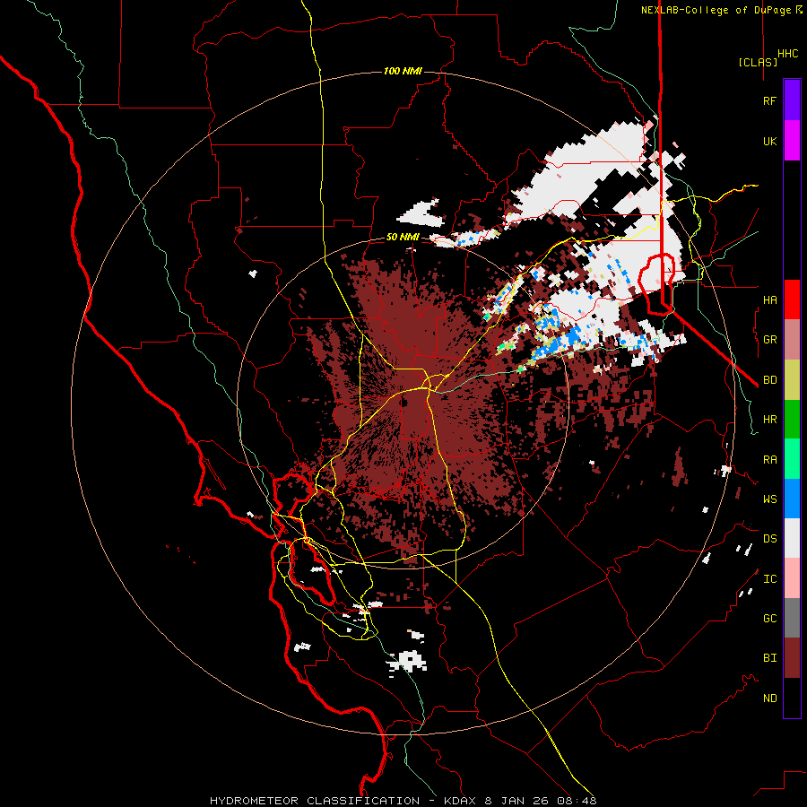Click the HA legend label
Viewport: 807px width, 807px height.
769,299
